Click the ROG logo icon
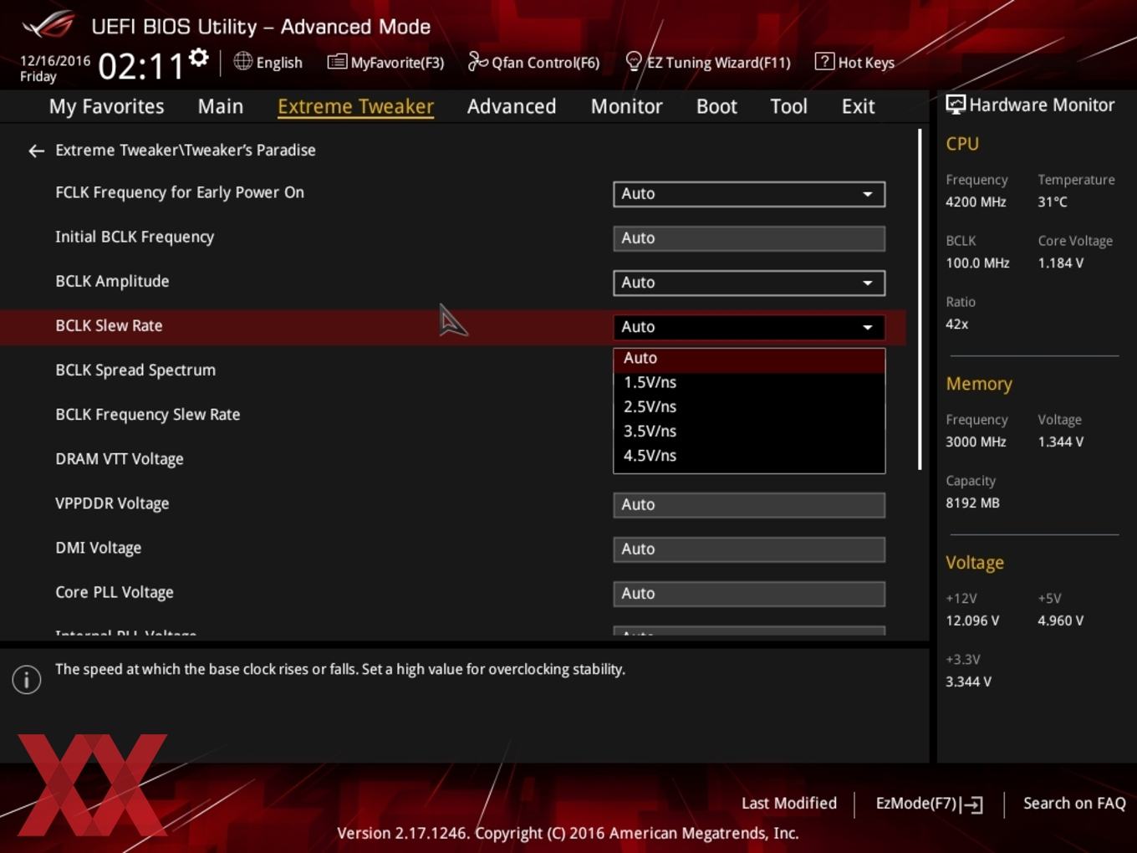1137x853 pixels. coord(48,25)
